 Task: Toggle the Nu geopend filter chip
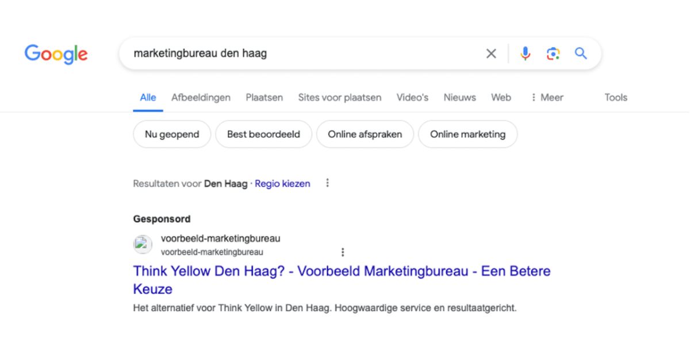(172, 134)
